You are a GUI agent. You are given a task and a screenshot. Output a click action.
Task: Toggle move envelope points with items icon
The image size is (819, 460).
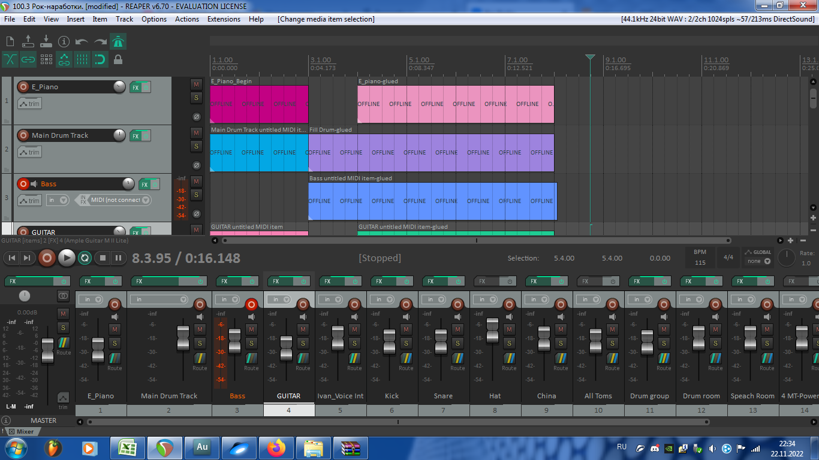(64, 59)
